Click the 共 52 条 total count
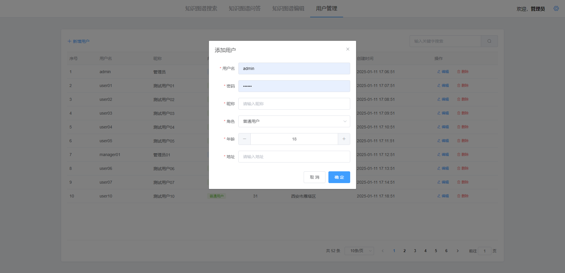 tap(333, 251)
